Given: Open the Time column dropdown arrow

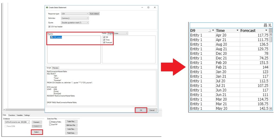Looking at the screenshot, I should click(x=237, y=30).
